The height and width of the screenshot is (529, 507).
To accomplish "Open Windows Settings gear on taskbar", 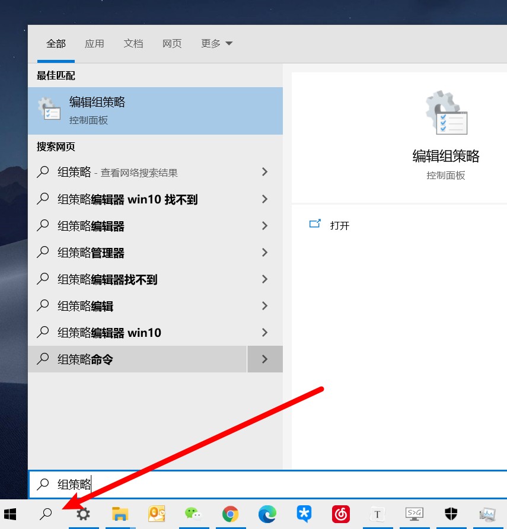I will click(83, 514).
